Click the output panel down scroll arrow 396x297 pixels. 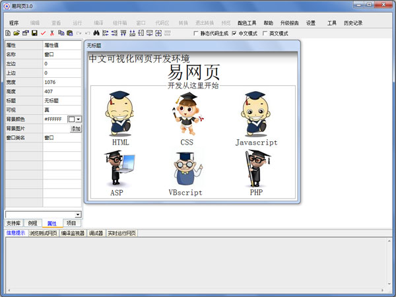tap(389, 284)
